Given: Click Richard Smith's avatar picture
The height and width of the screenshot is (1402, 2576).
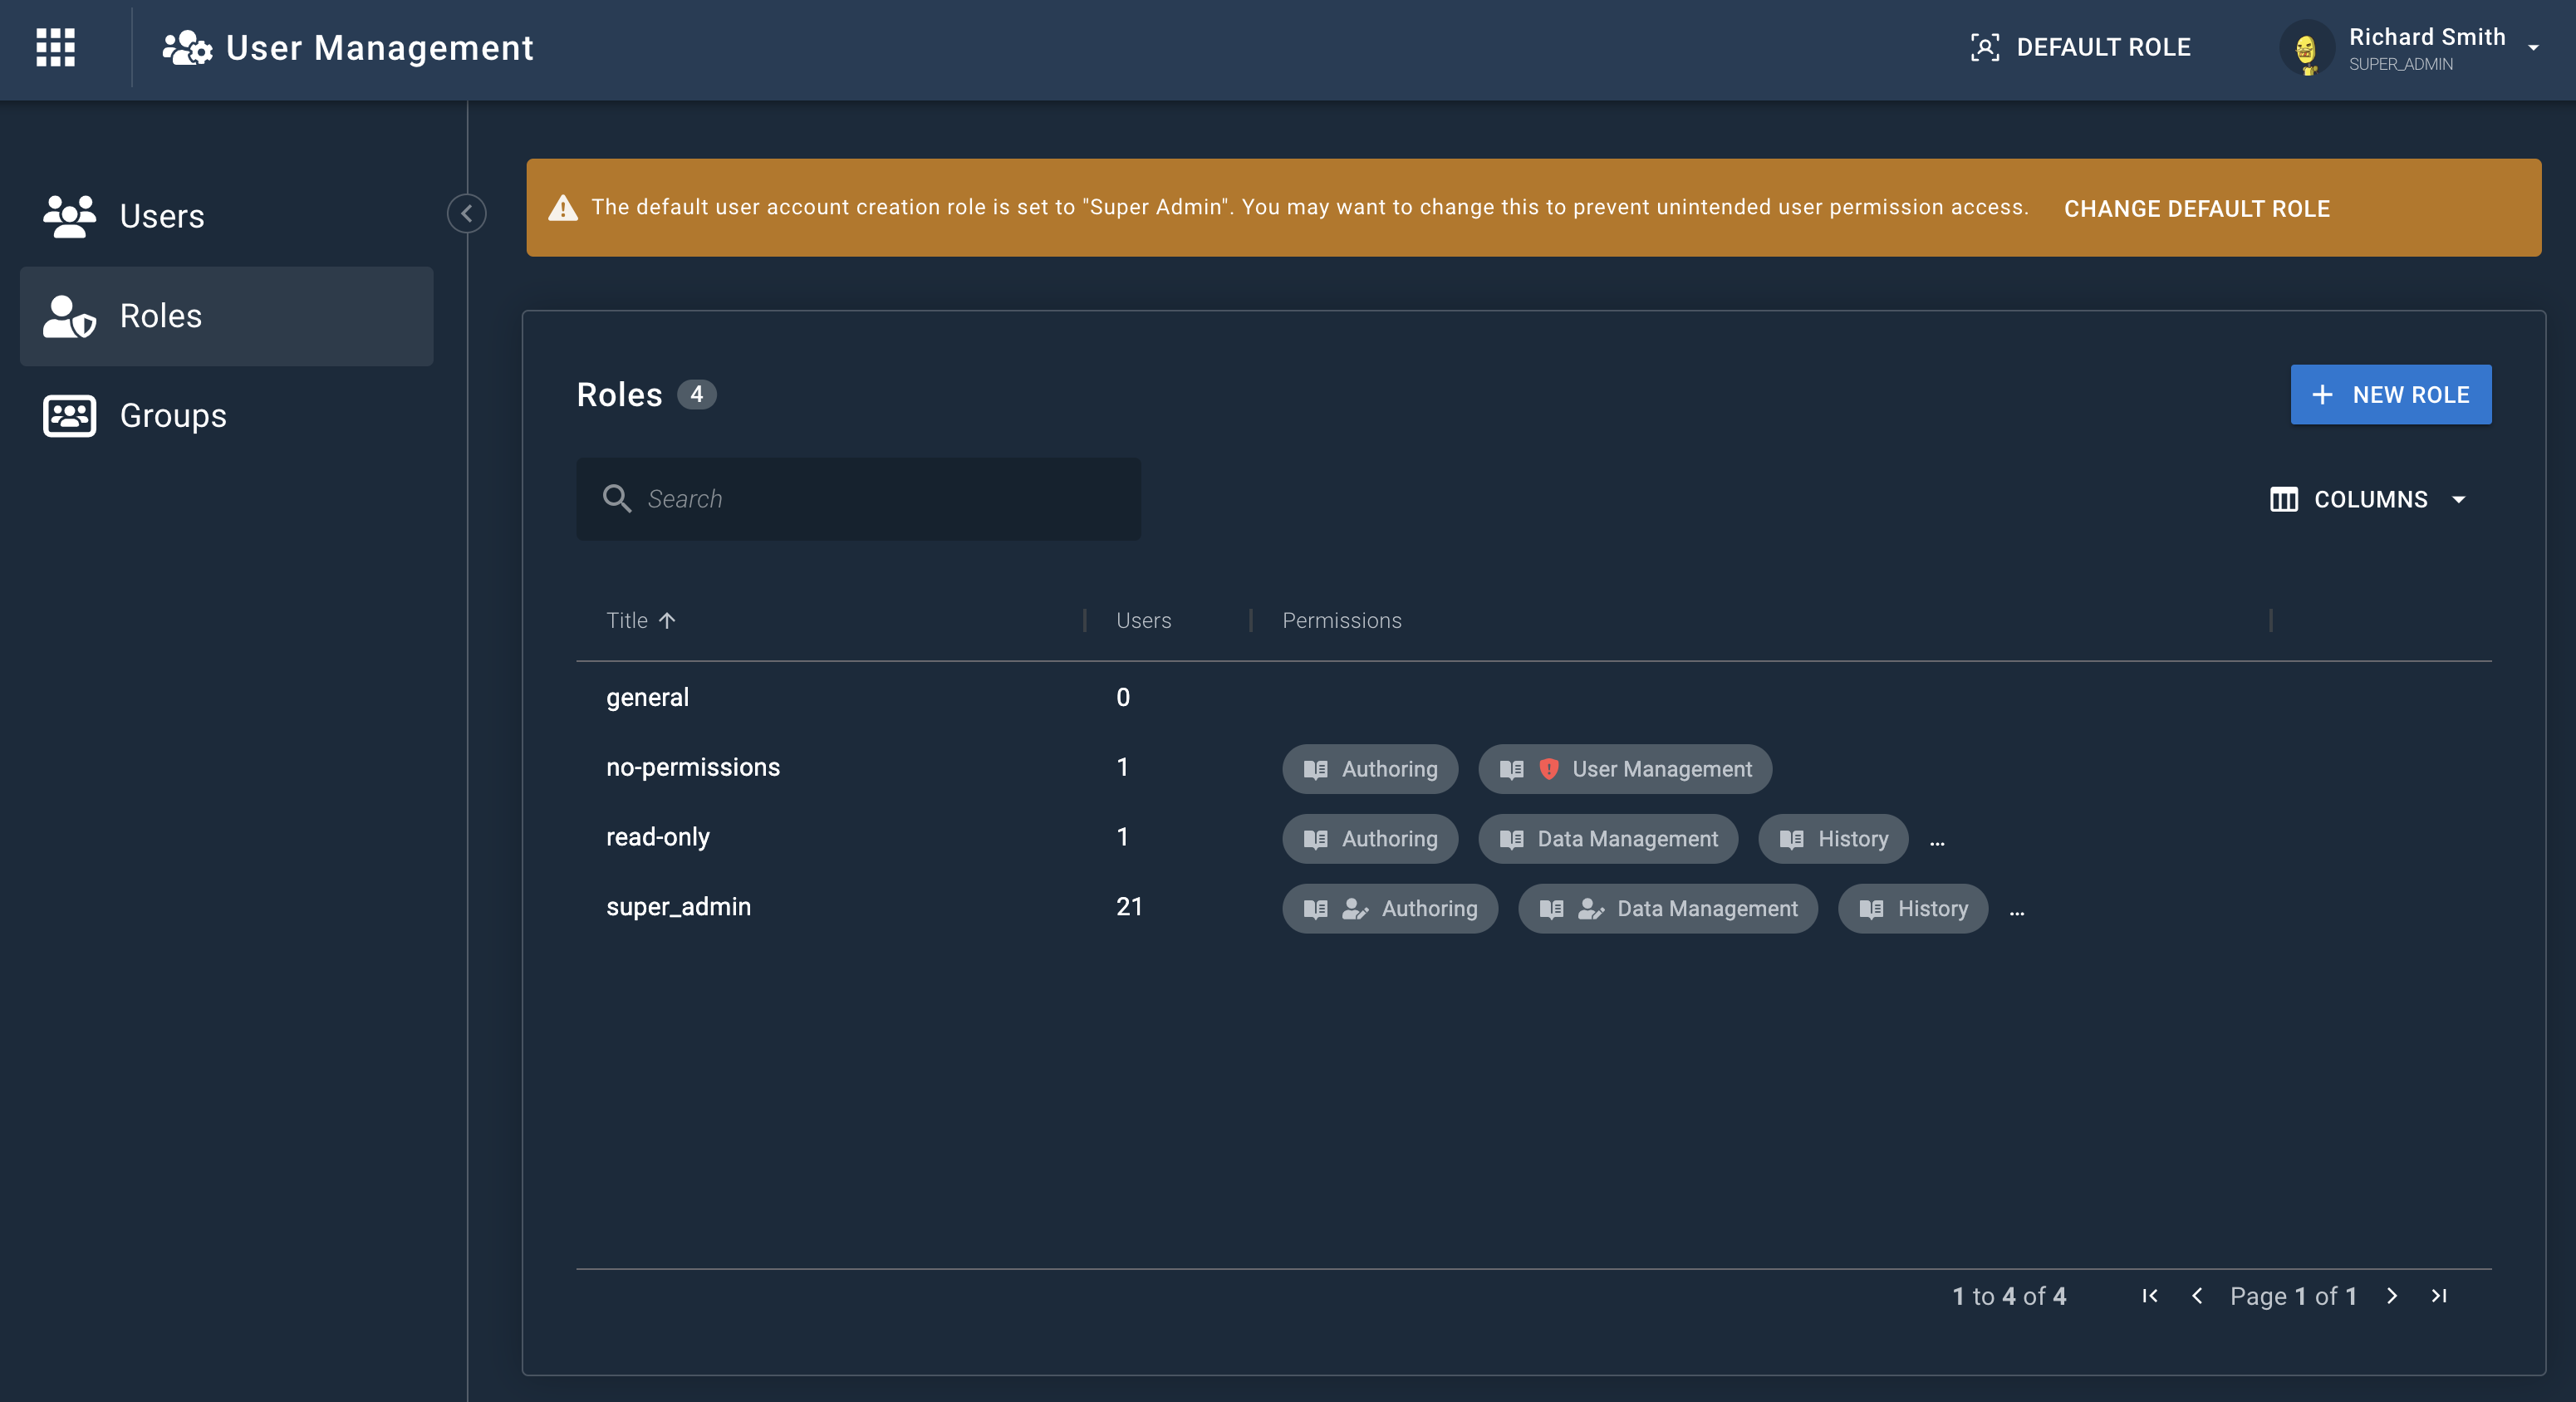Looking at the screenshot, I should tap(2306, 48).
